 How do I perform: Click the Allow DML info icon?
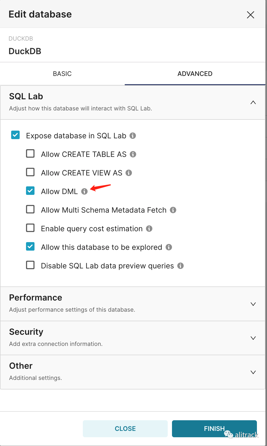(x=84, y=191)
